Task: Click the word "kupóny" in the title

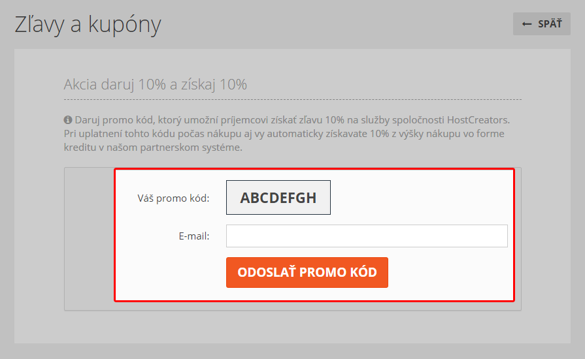Action: pos(125,25)
